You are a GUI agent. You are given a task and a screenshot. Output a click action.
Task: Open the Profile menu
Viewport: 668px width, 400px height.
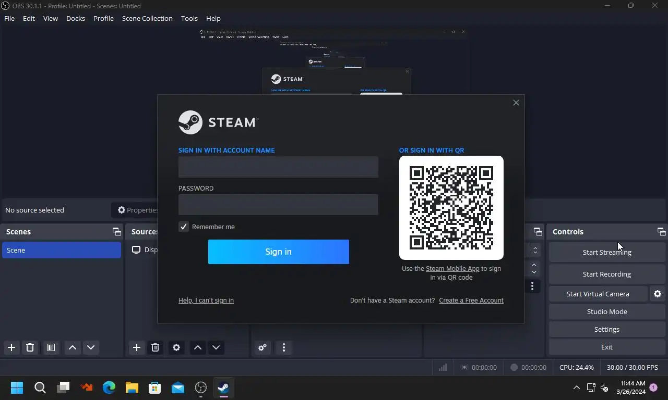coord(103,18)
